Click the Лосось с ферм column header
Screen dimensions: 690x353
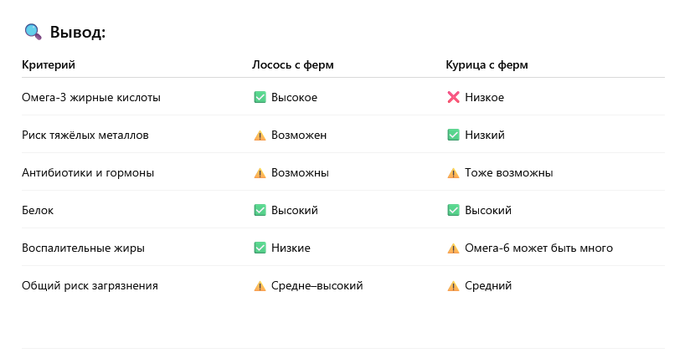pos(294,64)
